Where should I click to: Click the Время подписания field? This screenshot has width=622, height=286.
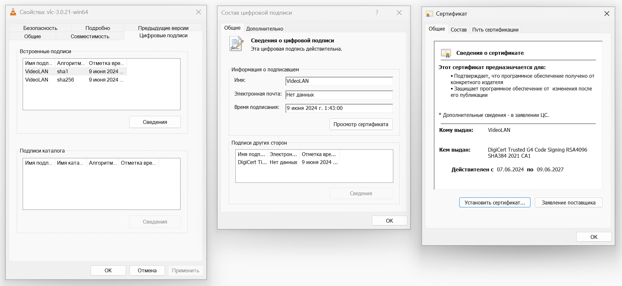(339, 108)
